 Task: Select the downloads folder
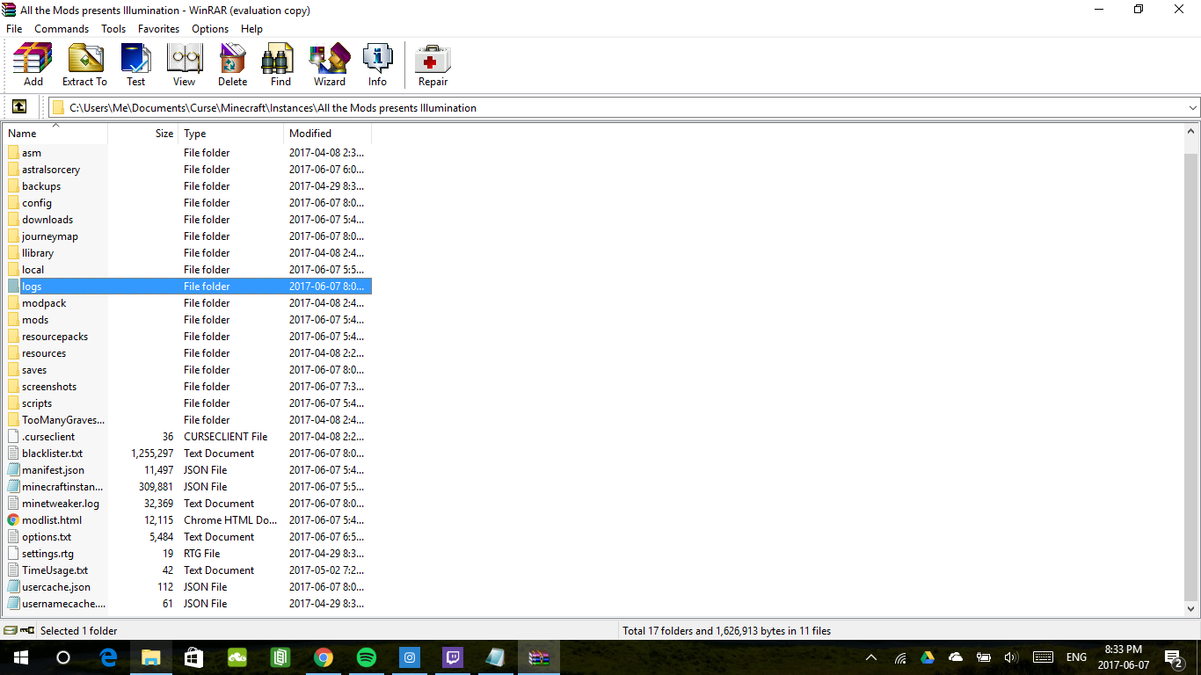(x=187, y=220)
